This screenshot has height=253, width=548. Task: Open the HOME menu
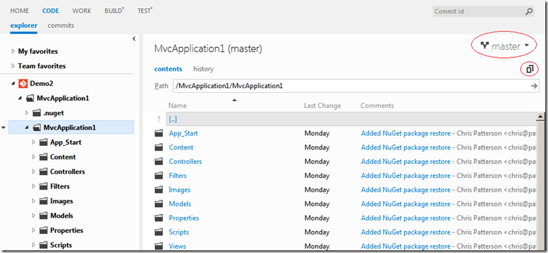coord(20,11)
